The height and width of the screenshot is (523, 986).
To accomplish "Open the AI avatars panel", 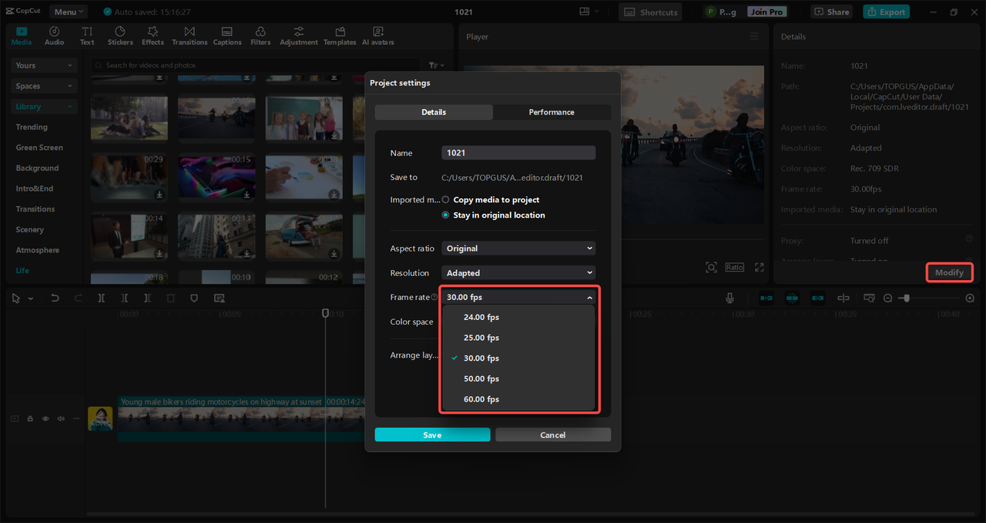I will click(x=377, y=36).
